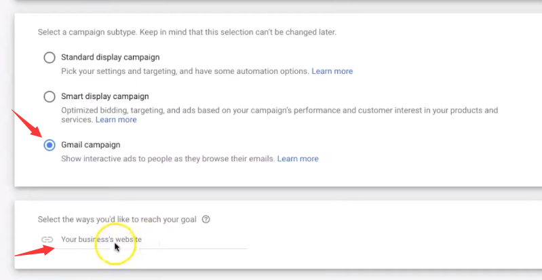Click the 'Smart display campaign' label text
The width and height of the screenshot is (542, 280).
(105, 96)
